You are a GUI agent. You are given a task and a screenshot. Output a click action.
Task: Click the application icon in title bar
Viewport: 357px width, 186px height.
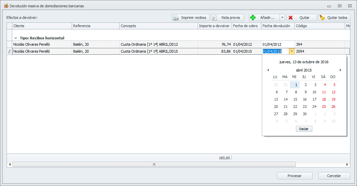click(6, 6)
